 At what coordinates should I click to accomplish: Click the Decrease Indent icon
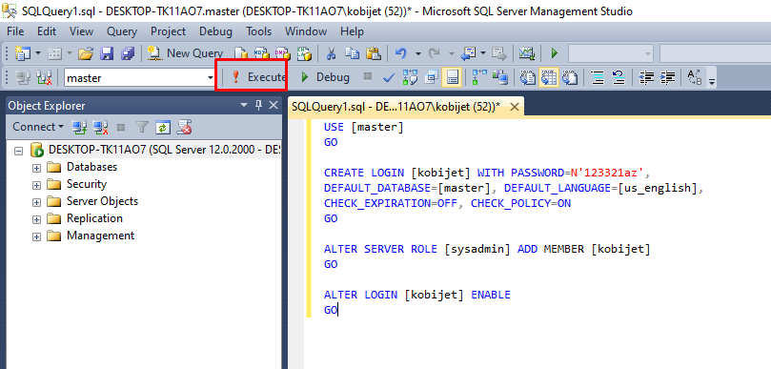(645, 77)
